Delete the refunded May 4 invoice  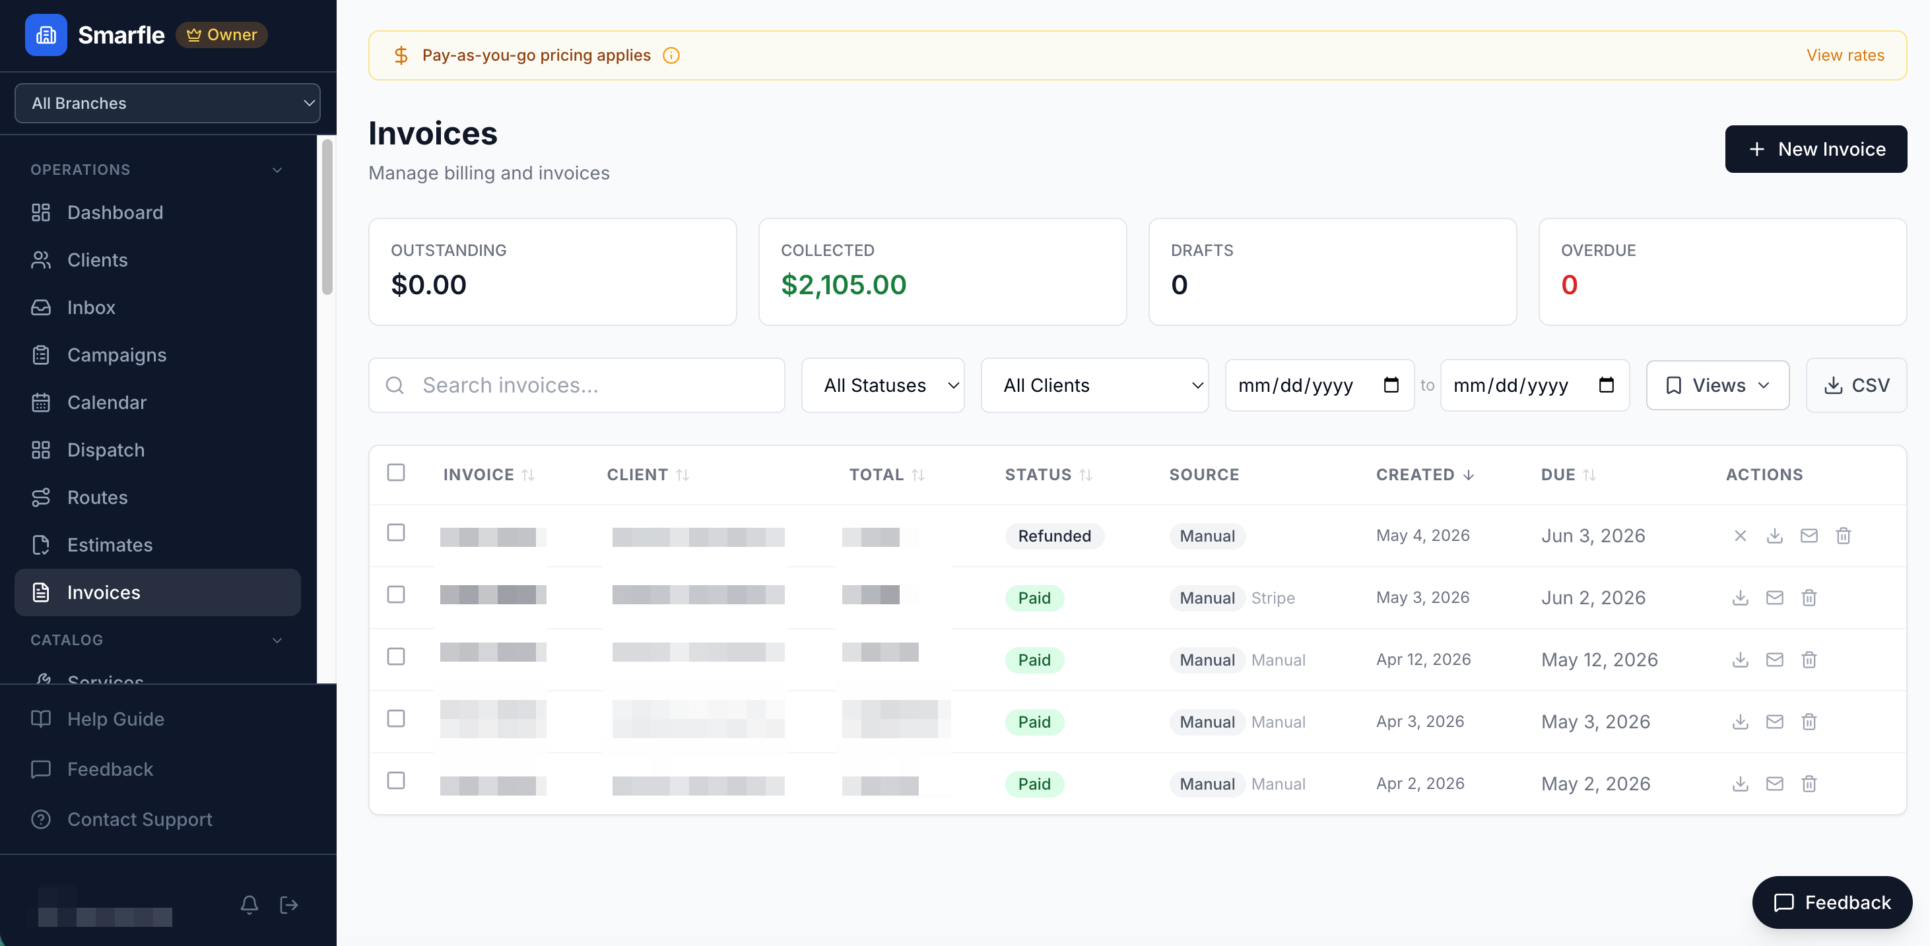coord(1844,536)
